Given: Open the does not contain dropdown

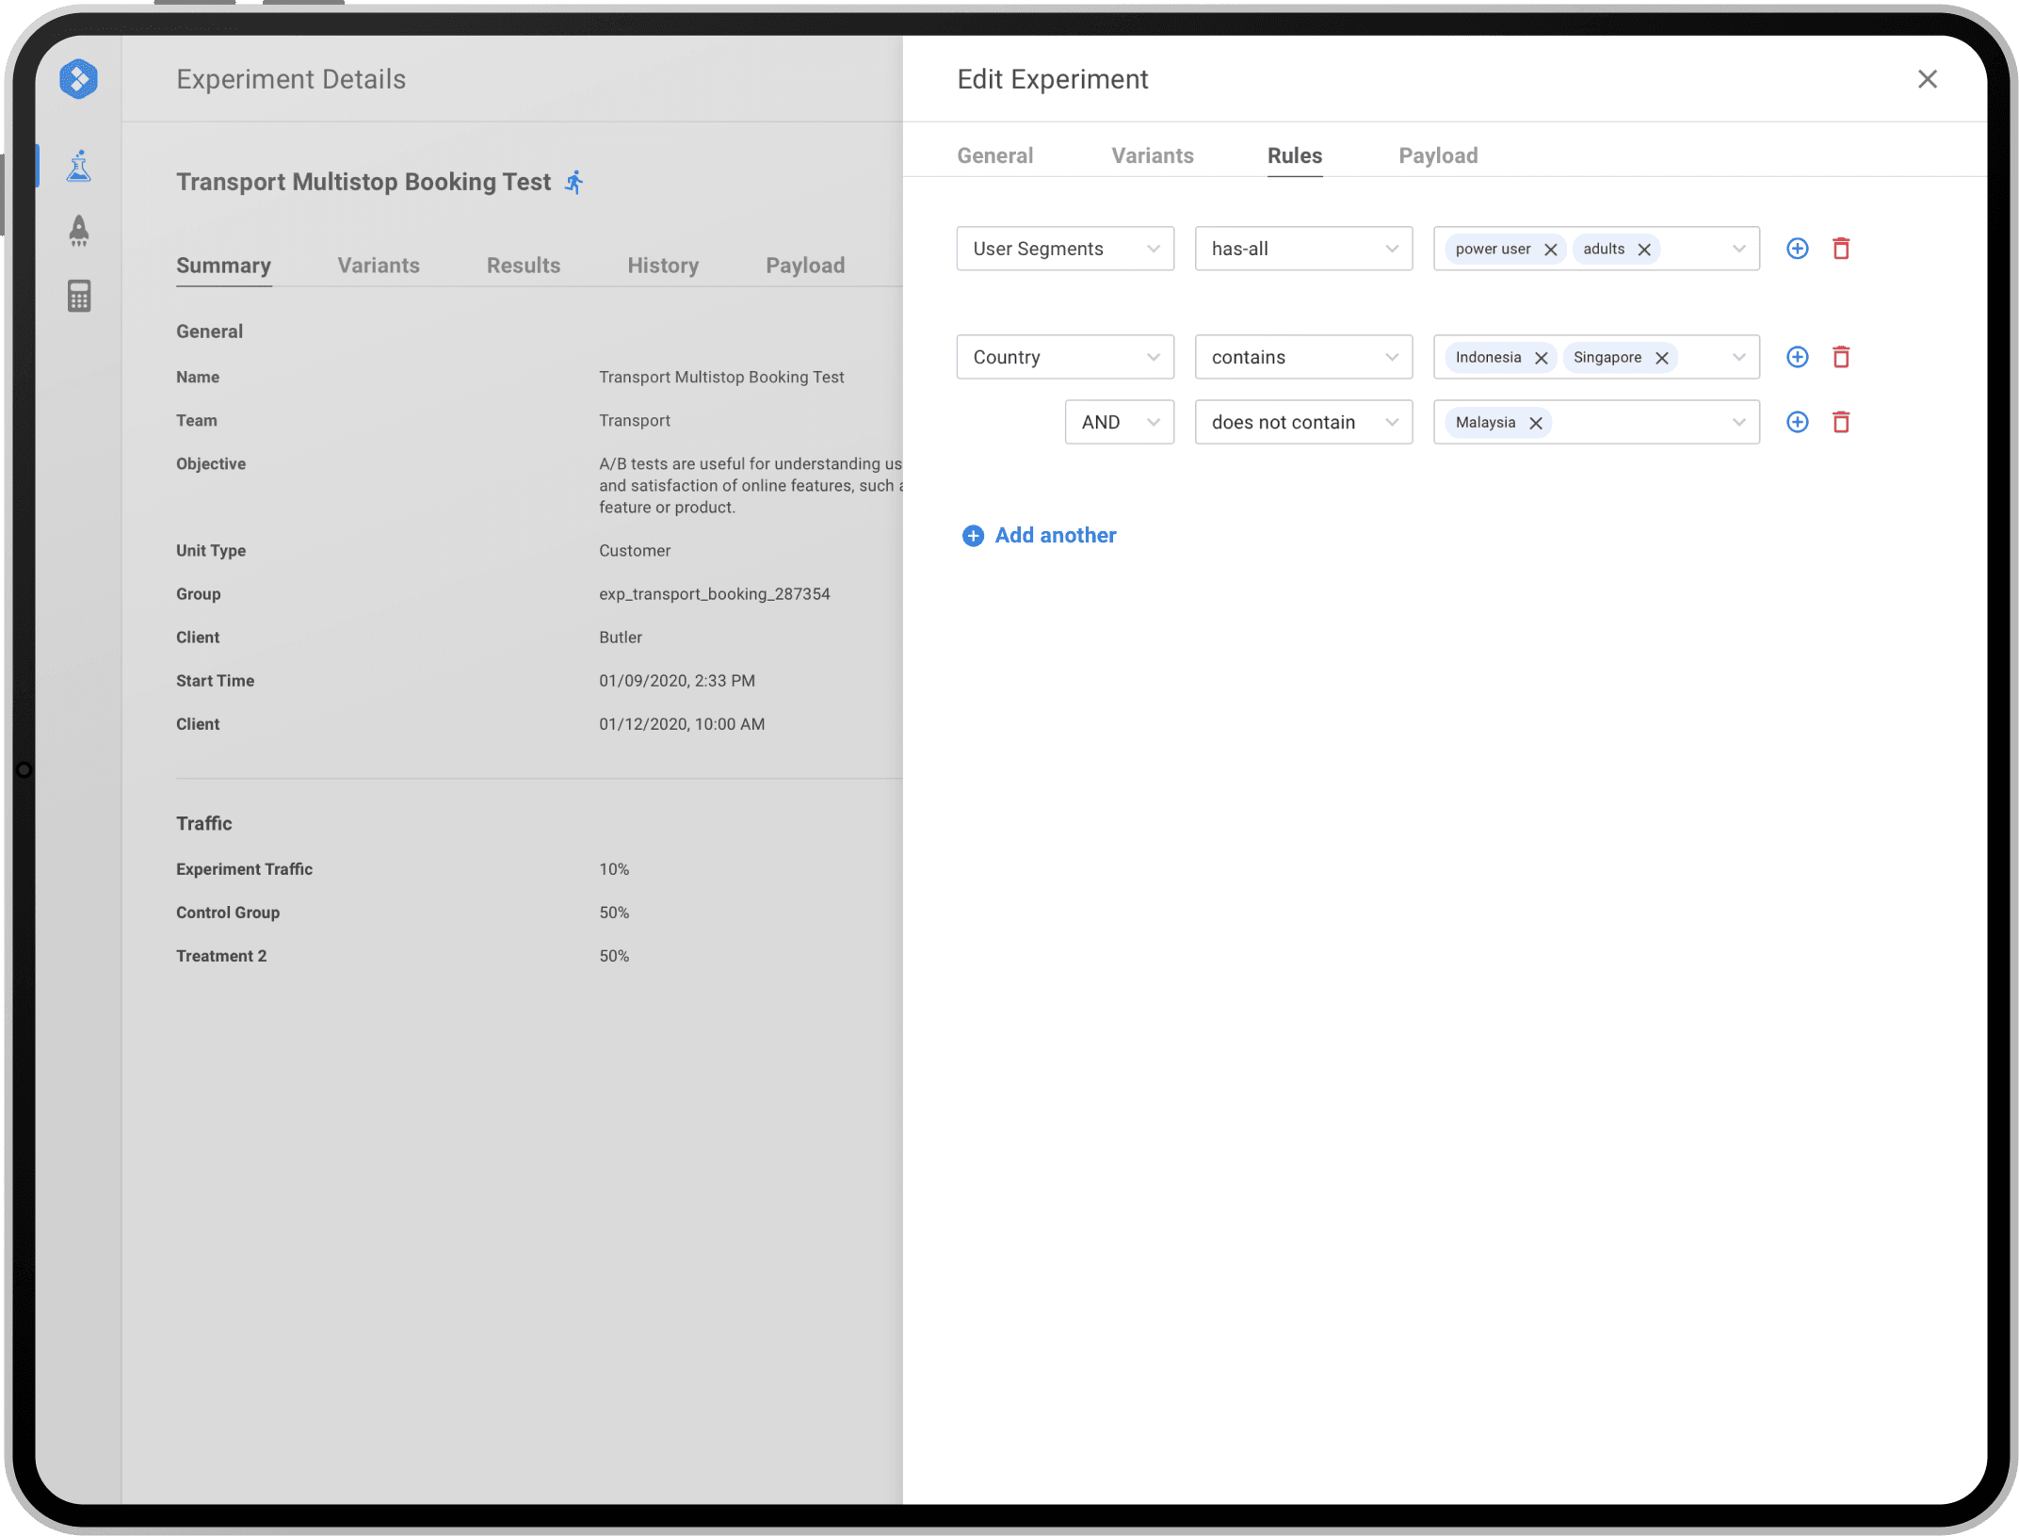Looking at the screenshot, I should coord(1303,422).
